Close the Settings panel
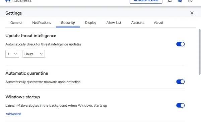The image size is (201, 125). click(x=192, y=13)
